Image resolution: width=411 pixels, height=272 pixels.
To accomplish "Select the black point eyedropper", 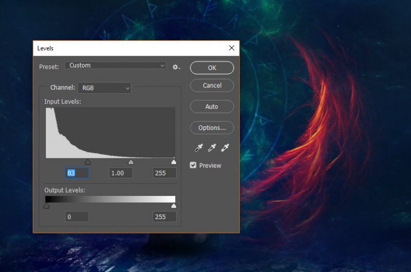I will pos(199,148).
